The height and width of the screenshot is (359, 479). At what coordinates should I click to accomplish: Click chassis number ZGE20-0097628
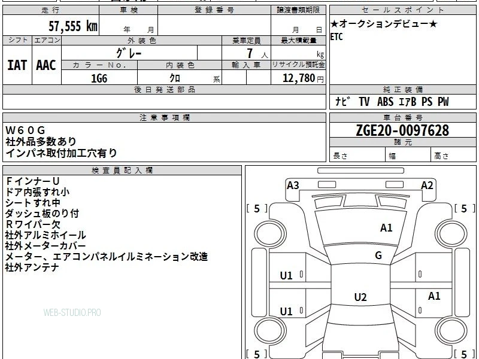tap(402, 130)
